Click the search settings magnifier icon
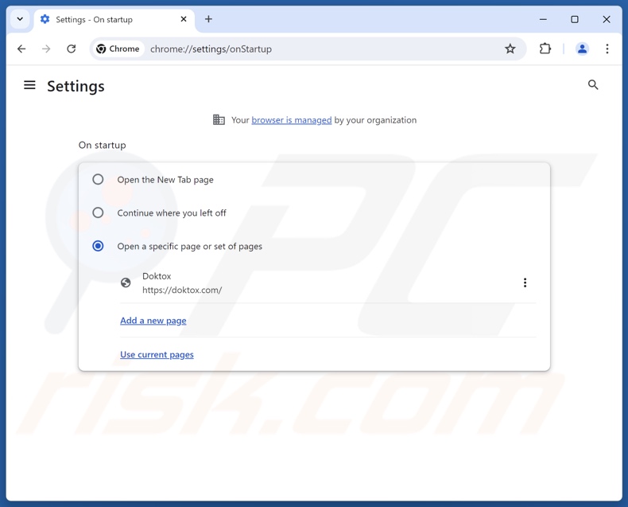The image size is (628, 507). click(x=593, y=85)
